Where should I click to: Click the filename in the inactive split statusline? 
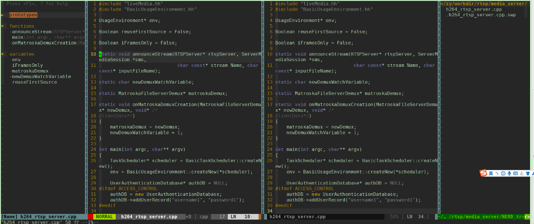(298, 217)
